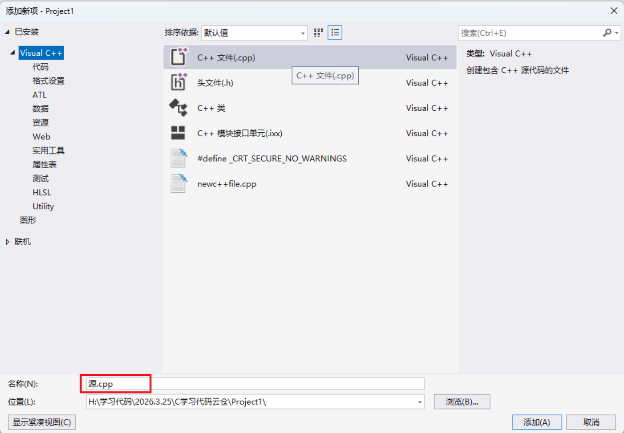
Task: Select the 属性表 category
Action: pos(44,164)
